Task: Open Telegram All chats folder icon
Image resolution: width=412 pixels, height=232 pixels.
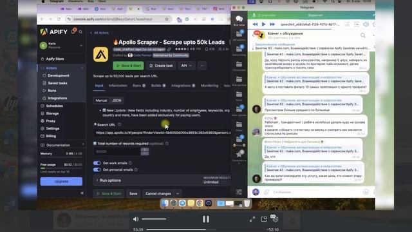Action: 239,20
